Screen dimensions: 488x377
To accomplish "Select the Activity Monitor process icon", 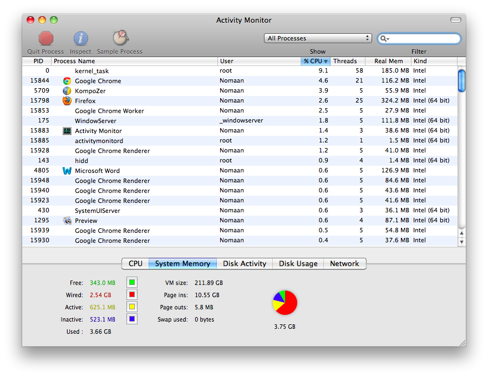I will tap(67, 131).
